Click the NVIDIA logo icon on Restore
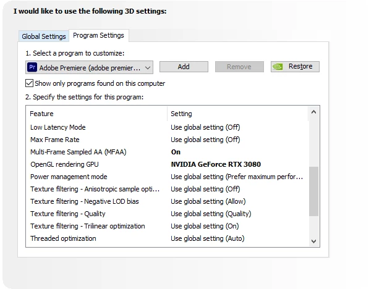374x289 pixels. tap(278, 67)
